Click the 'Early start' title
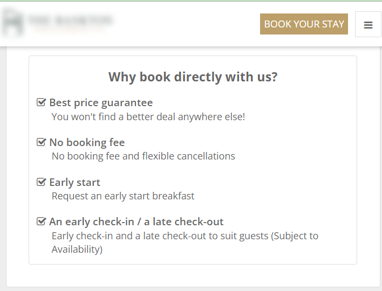Screen dimensions: 382x291 (x=74, y=182)
